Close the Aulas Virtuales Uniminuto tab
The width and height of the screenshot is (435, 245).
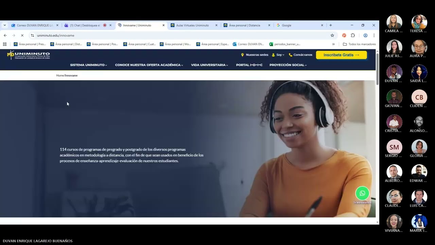(216, 25)
